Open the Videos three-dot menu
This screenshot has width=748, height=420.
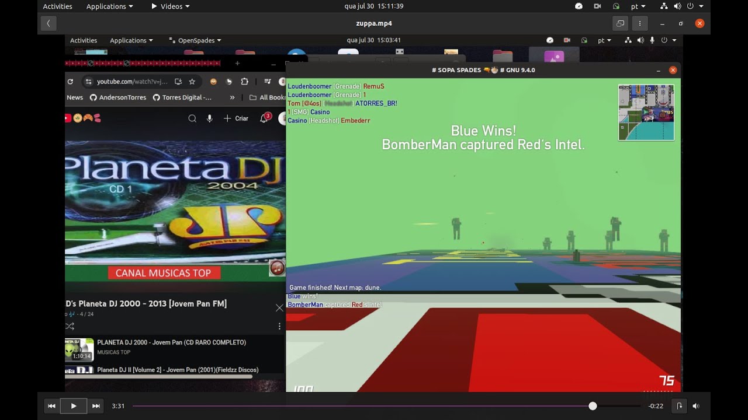(x=640, y=23)
